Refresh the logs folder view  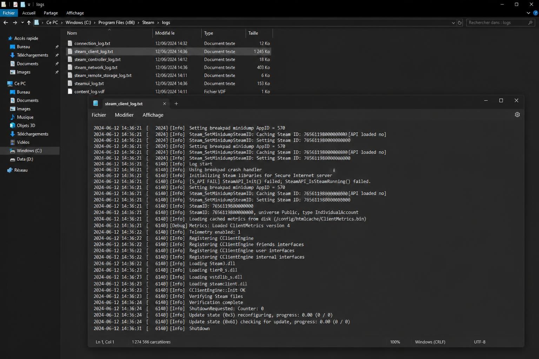click(460, 23)
